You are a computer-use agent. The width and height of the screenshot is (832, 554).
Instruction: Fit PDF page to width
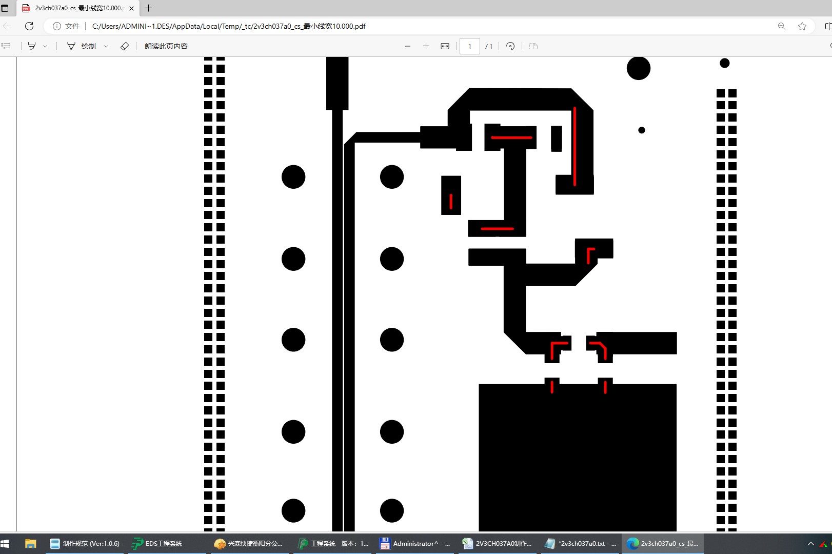point(445,46)
